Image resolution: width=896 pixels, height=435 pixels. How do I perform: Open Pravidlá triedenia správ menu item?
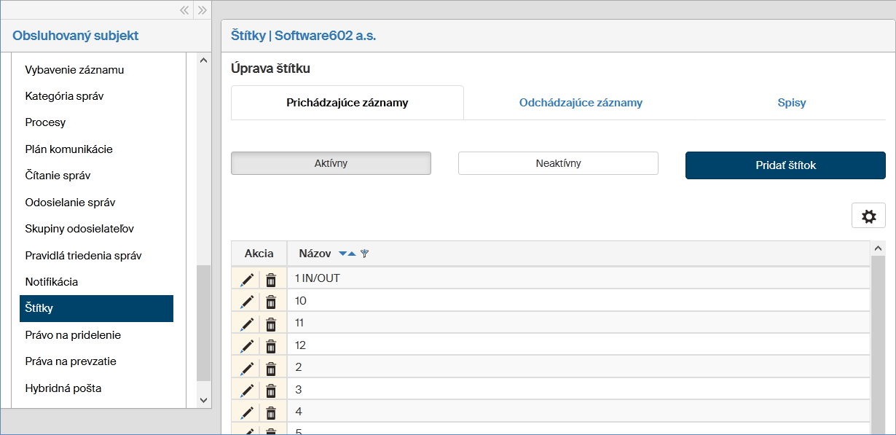[x=83, y=255]
